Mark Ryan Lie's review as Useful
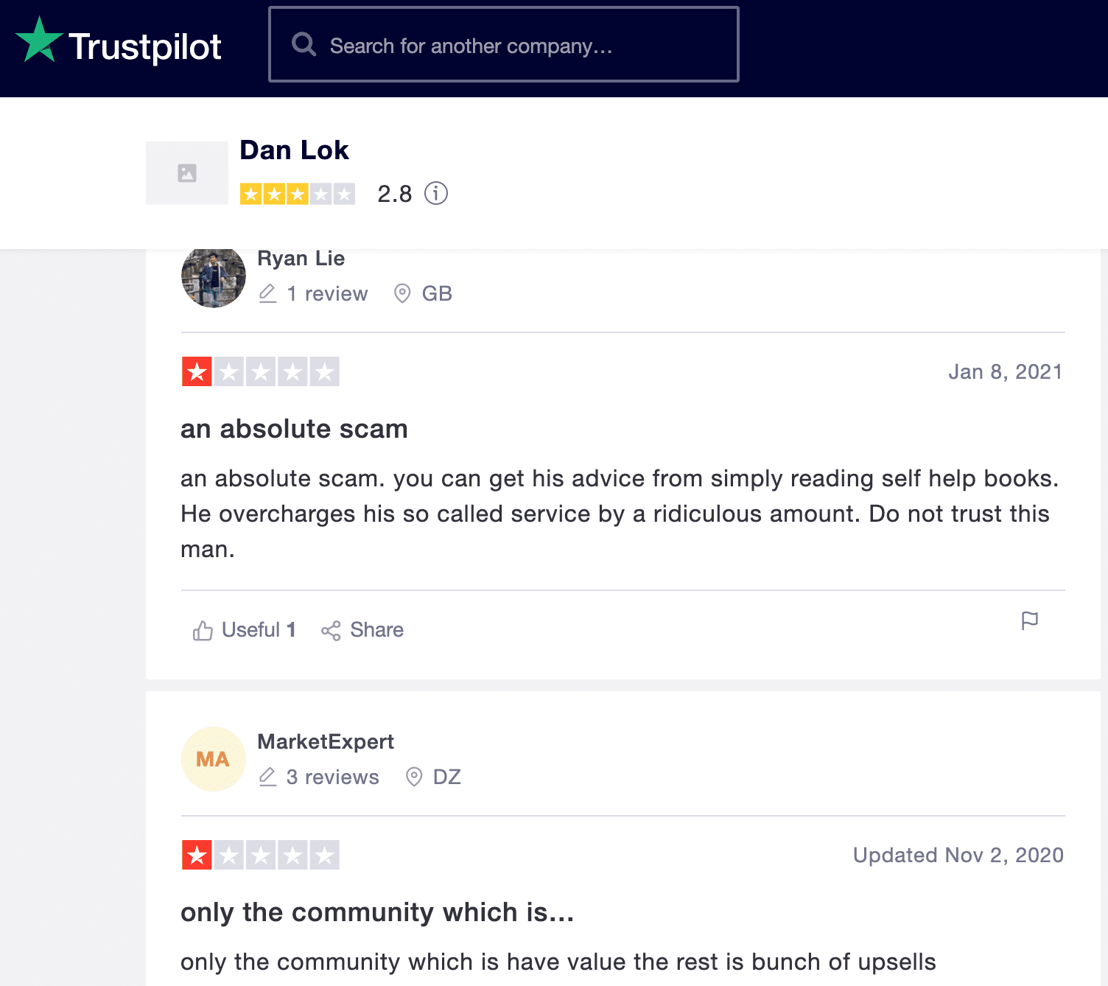The image size is (1108, 986). coord(245,630)
